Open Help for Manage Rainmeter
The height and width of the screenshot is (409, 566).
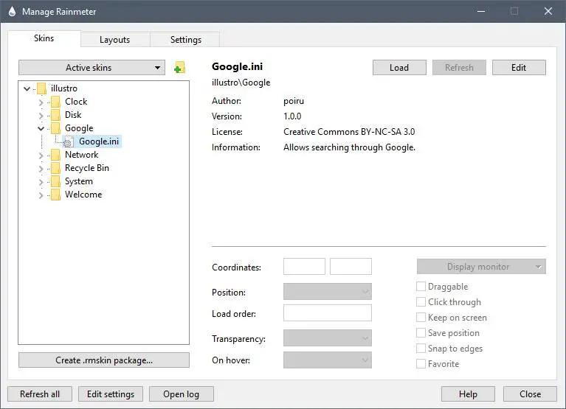pyautogui.click(x=468, y=394)
